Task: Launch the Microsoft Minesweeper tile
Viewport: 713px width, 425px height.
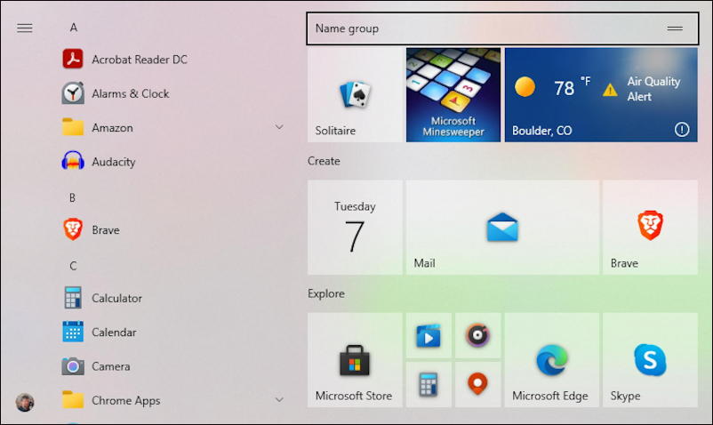Action: (453, 95)
